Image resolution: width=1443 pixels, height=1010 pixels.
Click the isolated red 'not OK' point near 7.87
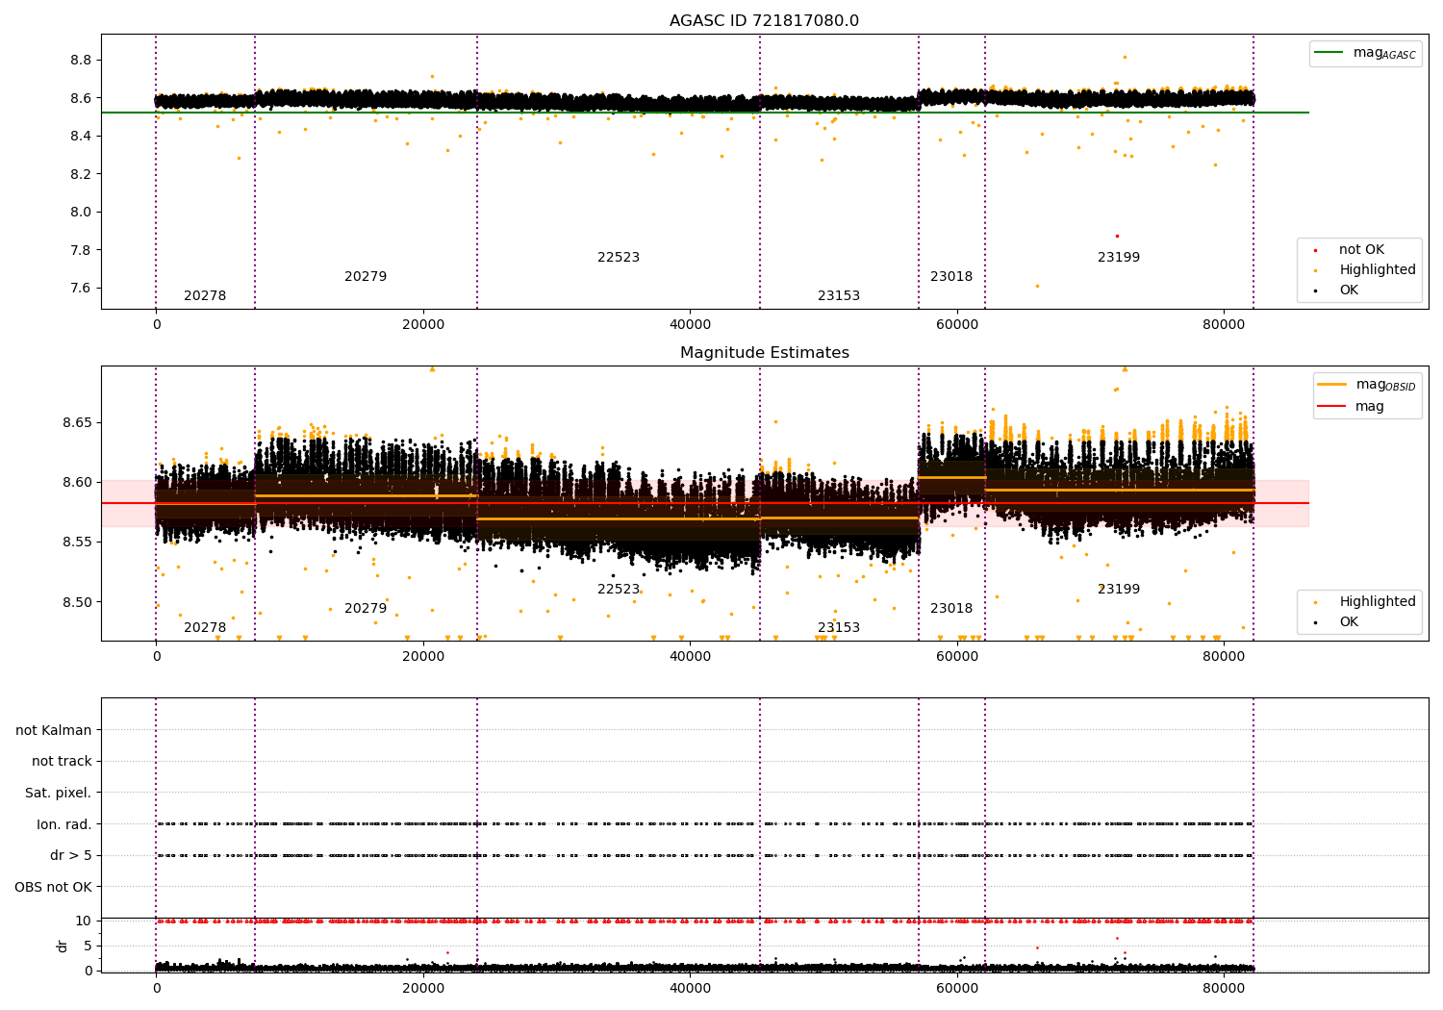[1117, 236]
